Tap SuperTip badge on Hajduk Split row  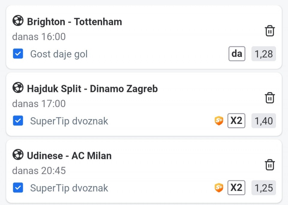[219, 121]
